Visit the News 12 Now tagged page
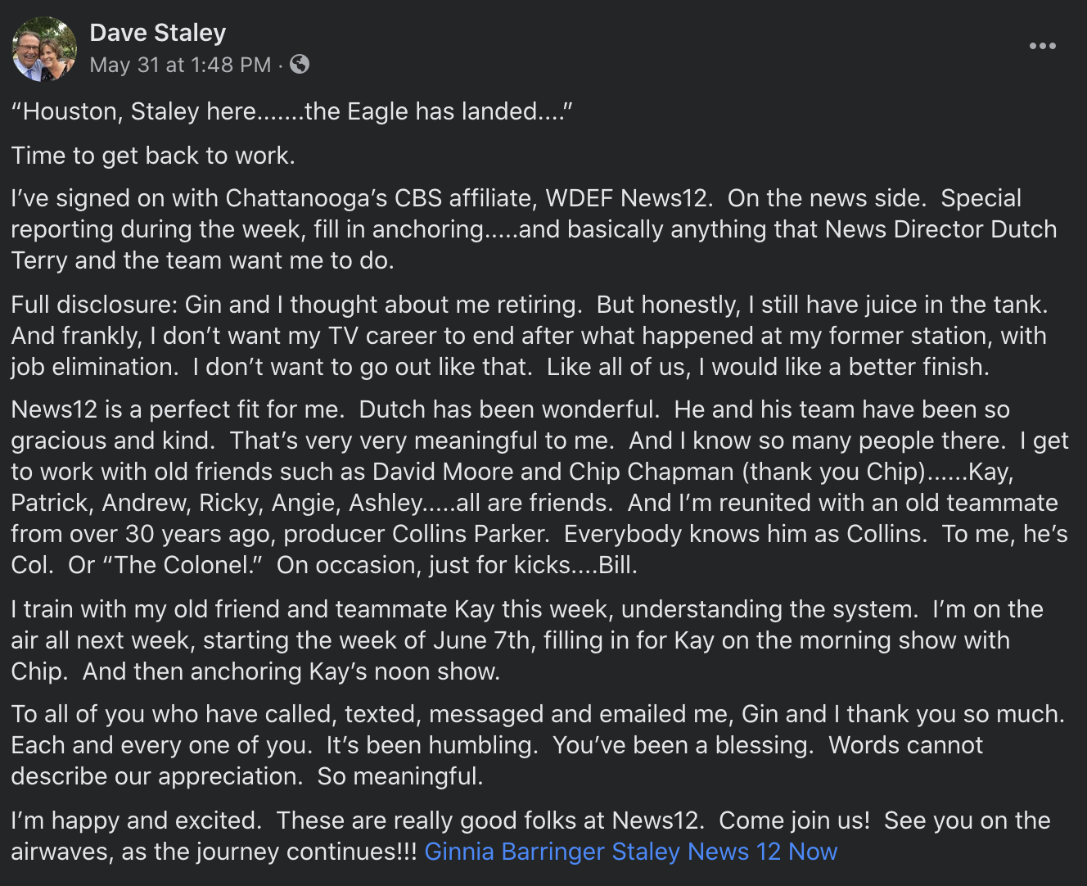This screenshot has width=1087, height=886. [x=762, y=852]
